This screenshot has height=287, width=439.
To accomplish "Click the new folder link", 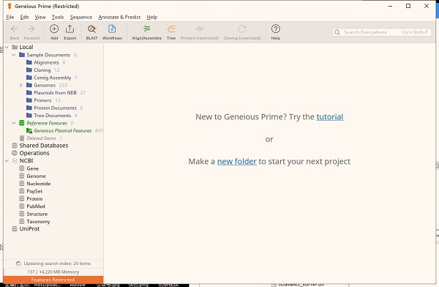I will click(x=237, y=161).
